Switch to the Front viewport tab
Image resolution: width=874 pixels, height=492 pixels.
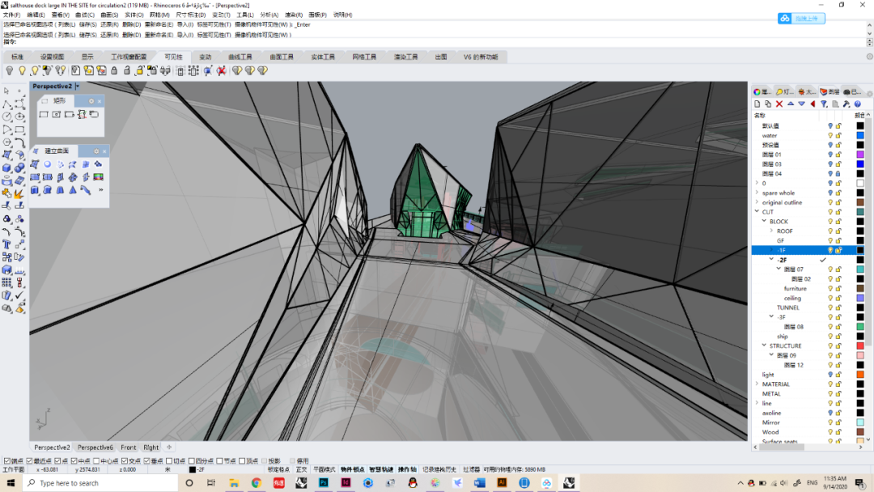tap(129, 447)
